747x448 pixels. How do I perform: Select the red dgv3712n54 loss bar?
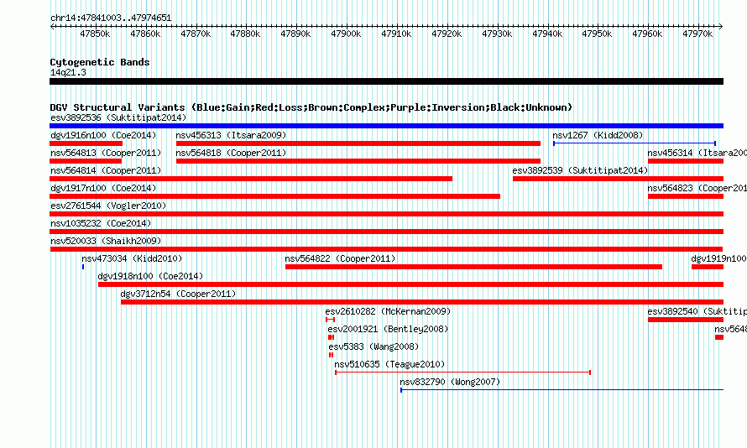point(422,302)
